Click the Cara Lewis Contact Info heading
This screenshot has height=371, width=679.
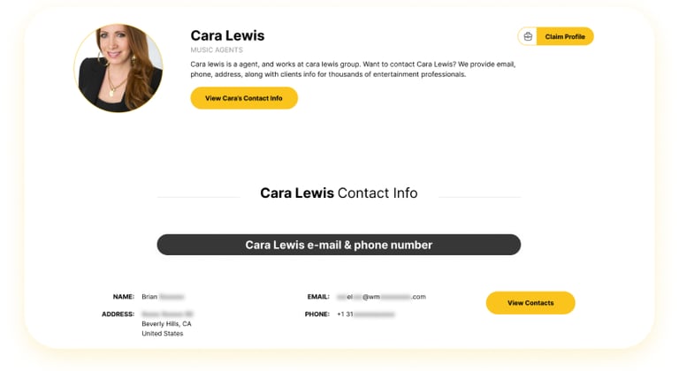tap(339, 193)
